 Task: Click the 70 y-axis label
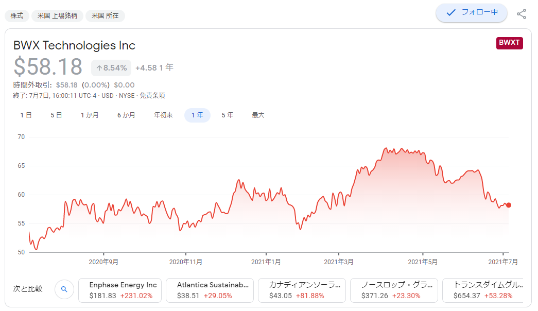click(21, 137)
